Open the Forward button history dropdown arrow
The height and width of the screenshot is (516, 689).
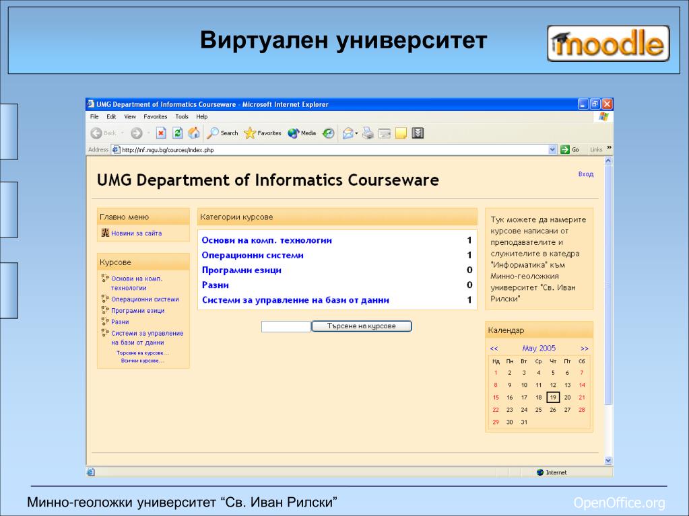click(149, 133)
